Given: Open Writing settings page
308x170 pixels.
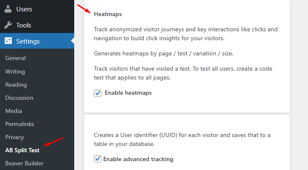Looking at the screenshot, I should click(15, 71).
